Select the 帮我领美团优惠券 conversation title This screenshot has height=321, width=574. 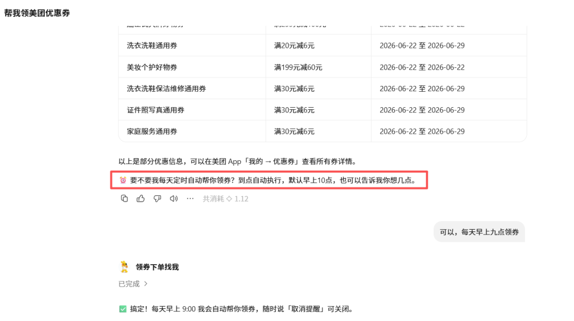click(37, 13)
